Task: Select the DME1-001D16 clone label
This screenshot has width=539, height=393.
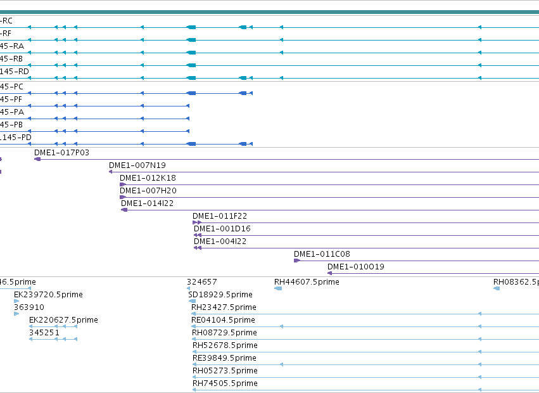Action: pyautogui.click(x=222, y=229)
